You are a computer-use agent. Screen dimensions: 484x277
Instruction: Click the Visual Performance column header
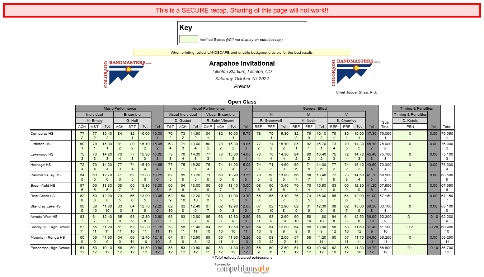tap(208, 108)
